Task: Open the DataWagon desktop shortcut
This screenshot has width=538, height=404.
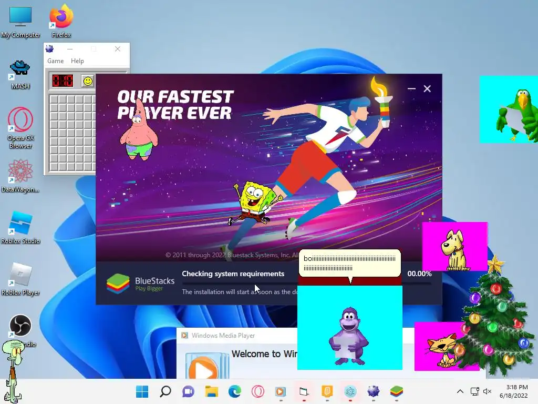Action: pyautogui.click(x=20, y=176)
